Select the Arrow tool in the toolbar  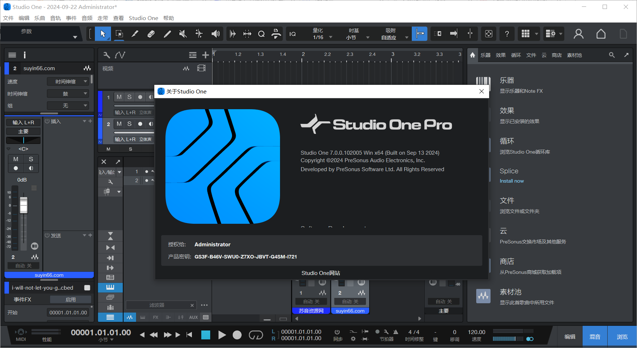103,34
